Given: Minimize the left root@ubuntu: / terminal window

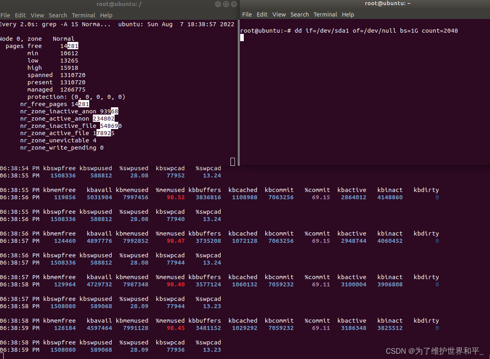Looking at the screenshot, I should pos(218,4).
